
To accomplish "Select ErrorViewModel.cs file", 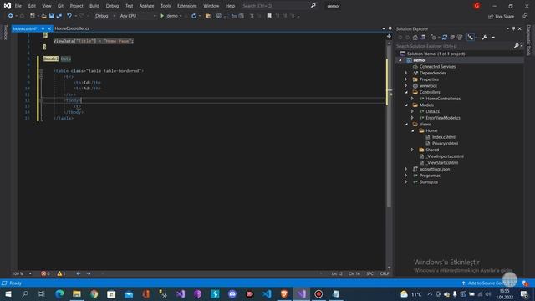I will pyautogui.click(x=443, y=118).
